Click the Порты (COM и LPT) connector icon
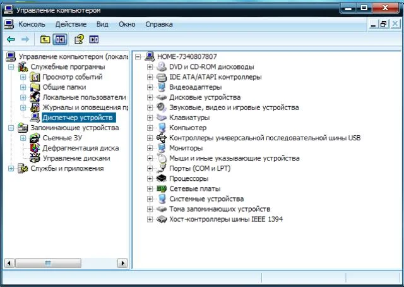The height and width of the screenshot is (287, 404). coord(162,168)
